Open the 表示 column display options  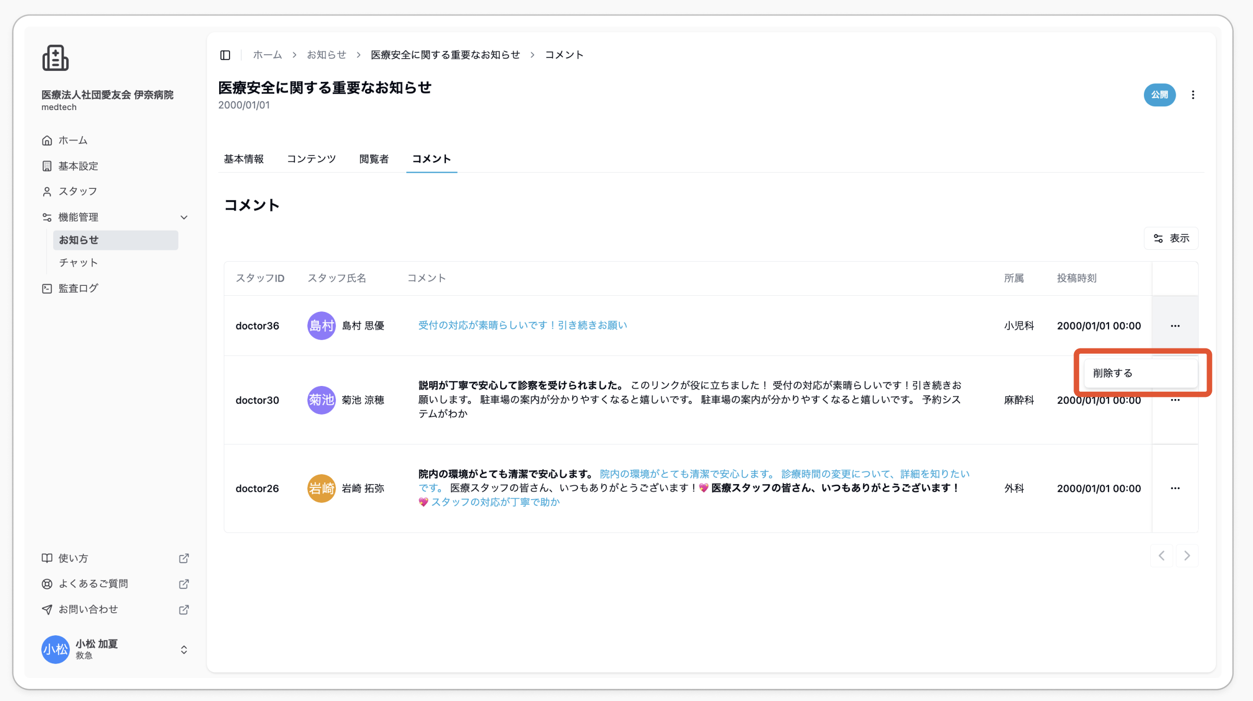tap(1171, 239)
